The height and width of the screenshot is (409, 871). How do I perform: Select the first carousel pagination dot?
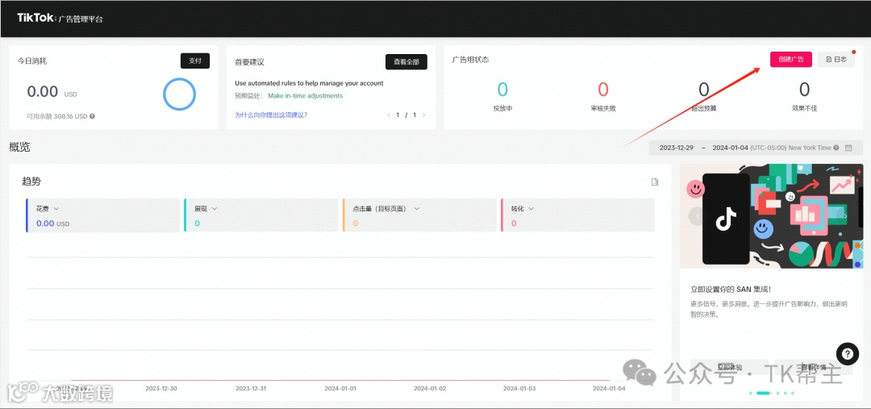pyautogui.click(x=751, y=393)
